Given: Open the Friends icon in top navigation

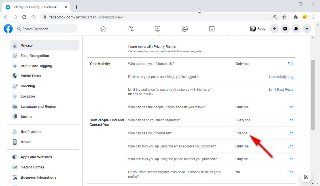Looking at the screenshot, I should pyautogui.click(x=130, y=29).
